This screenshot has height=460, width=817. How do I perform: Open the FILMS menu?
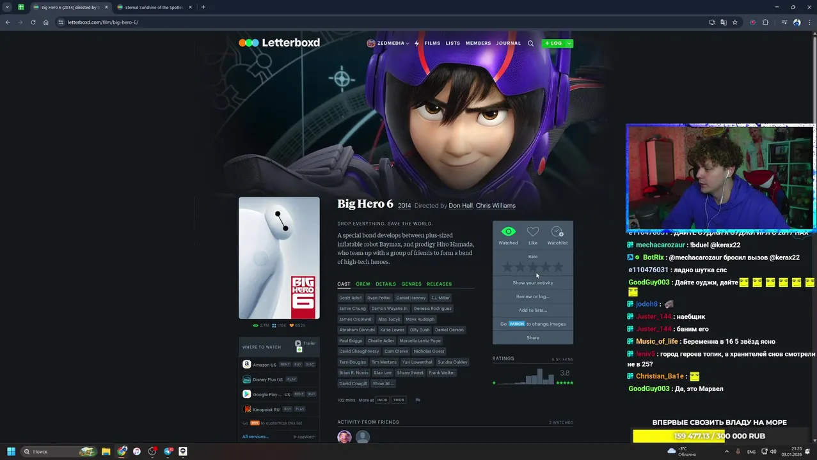432,43
